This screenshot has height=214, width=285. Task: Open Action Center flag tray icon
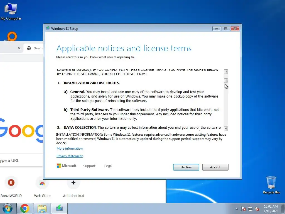pyautogui.click(x=243, y=209)
